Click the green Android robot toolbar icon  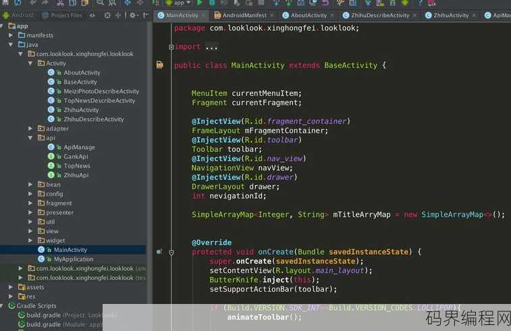pos(405,3)
